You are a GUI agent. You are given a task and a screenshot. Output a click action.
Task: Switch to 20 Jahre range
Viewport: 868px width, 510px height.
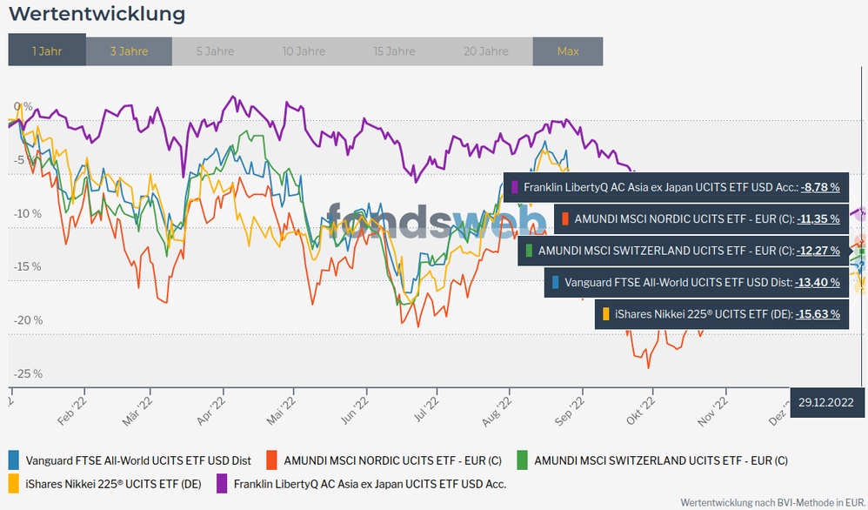point(485,51)
